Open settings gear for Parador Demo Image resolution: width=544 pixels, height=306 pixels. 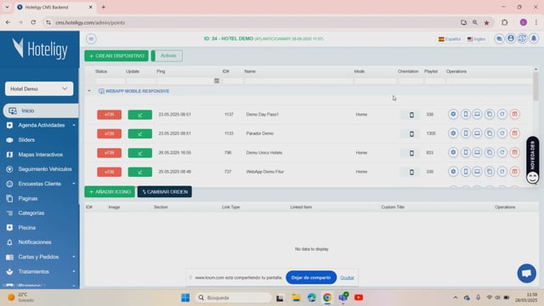click(453, 133)
